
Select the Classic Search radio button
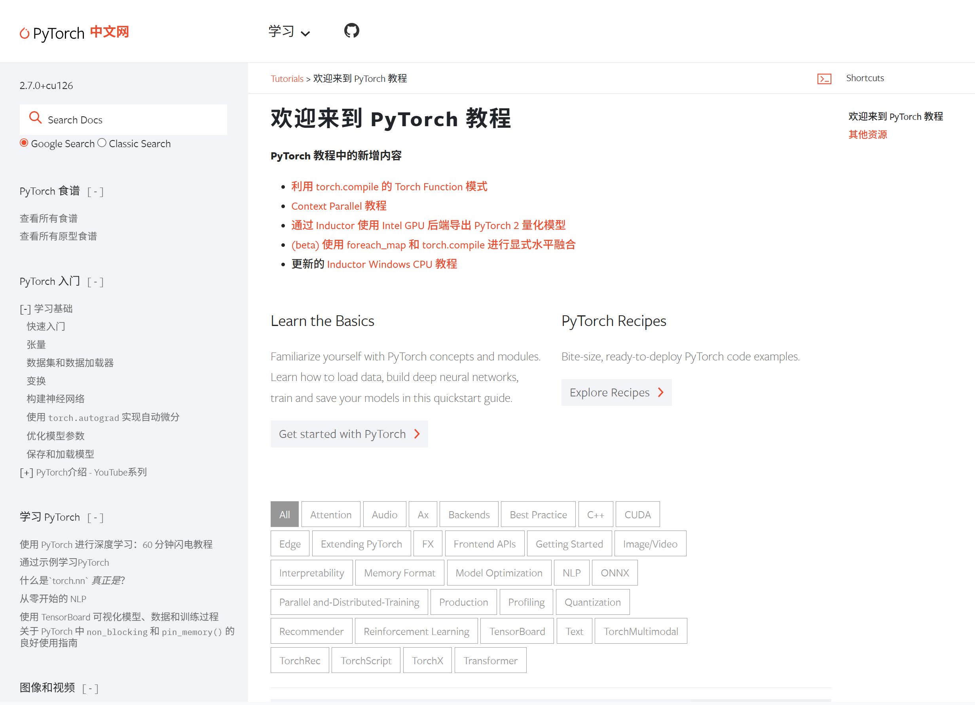click(x=102, y=143)
